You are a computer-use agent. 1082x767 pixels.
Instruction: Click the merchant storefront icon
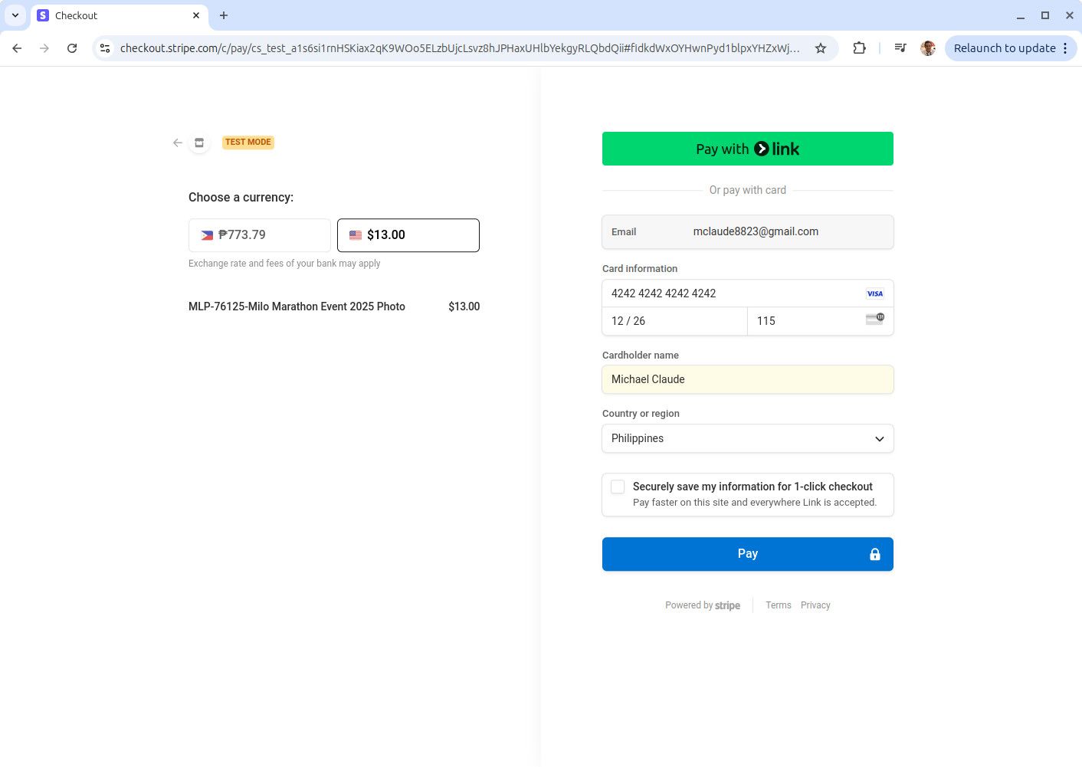[199, 143]
